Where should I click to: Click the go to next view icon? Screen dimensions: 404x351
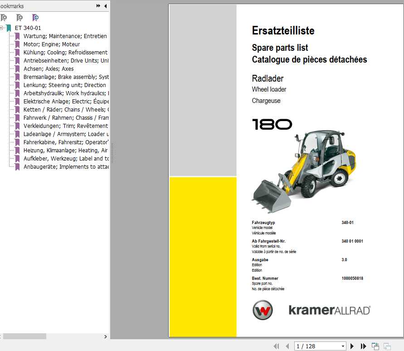(x=387, y=346)
